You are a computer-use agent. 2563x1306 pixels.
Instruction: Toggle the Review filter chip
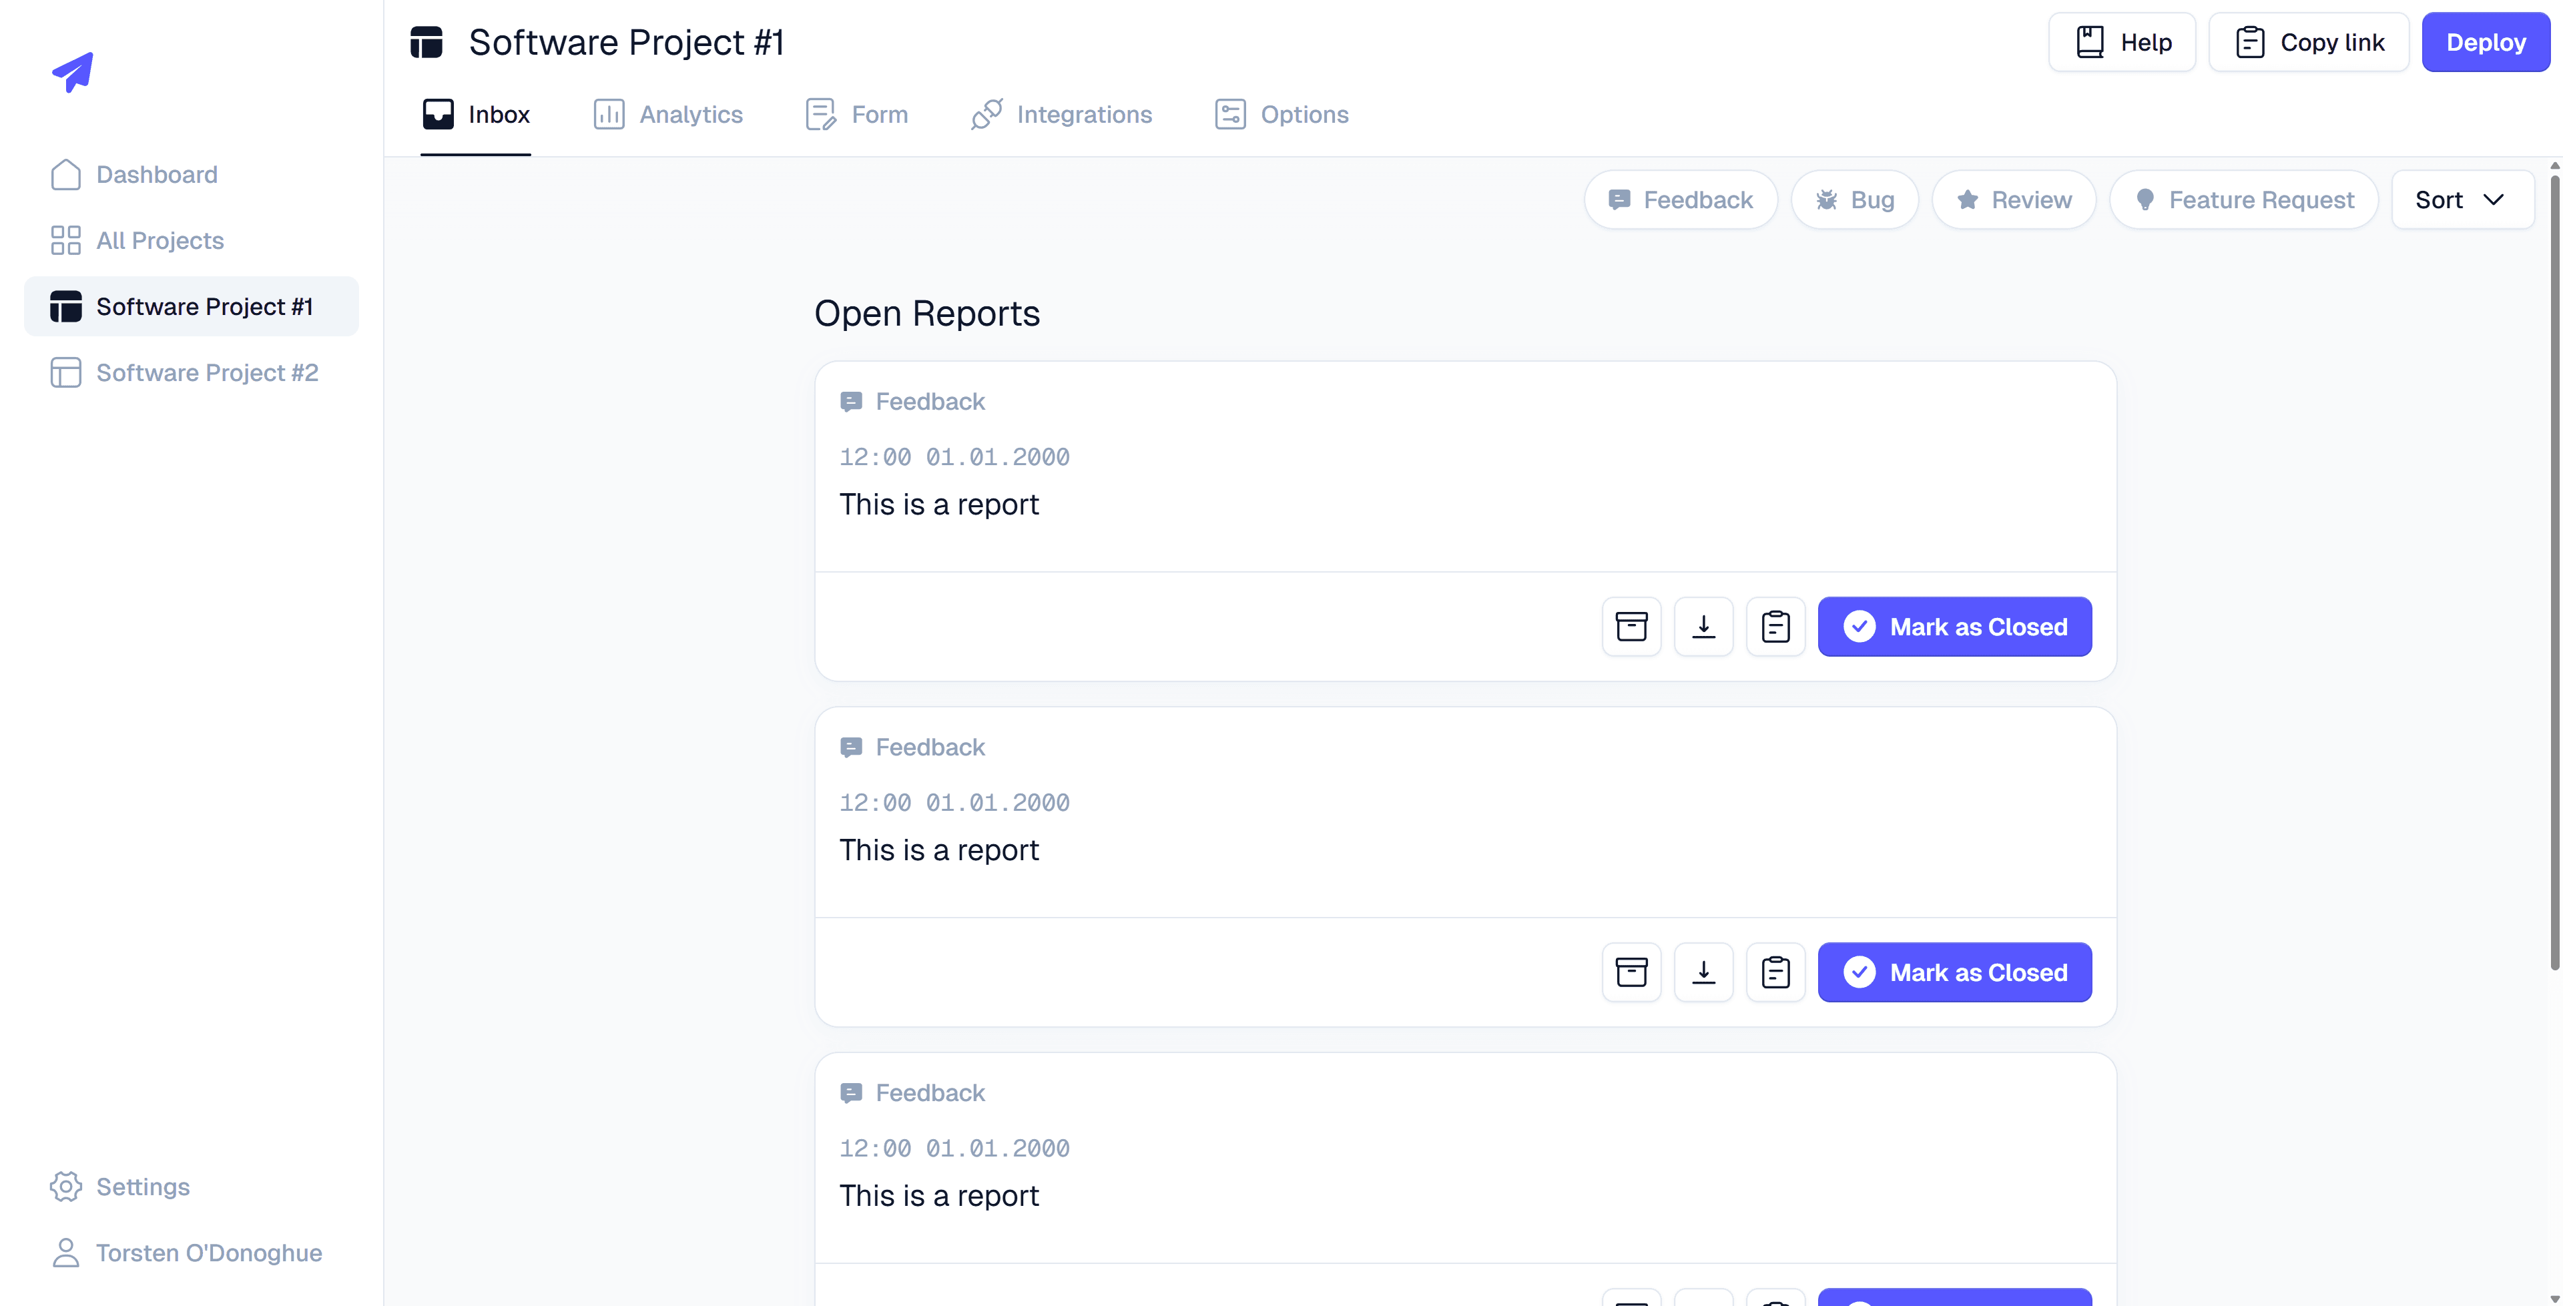[2014, 200]
